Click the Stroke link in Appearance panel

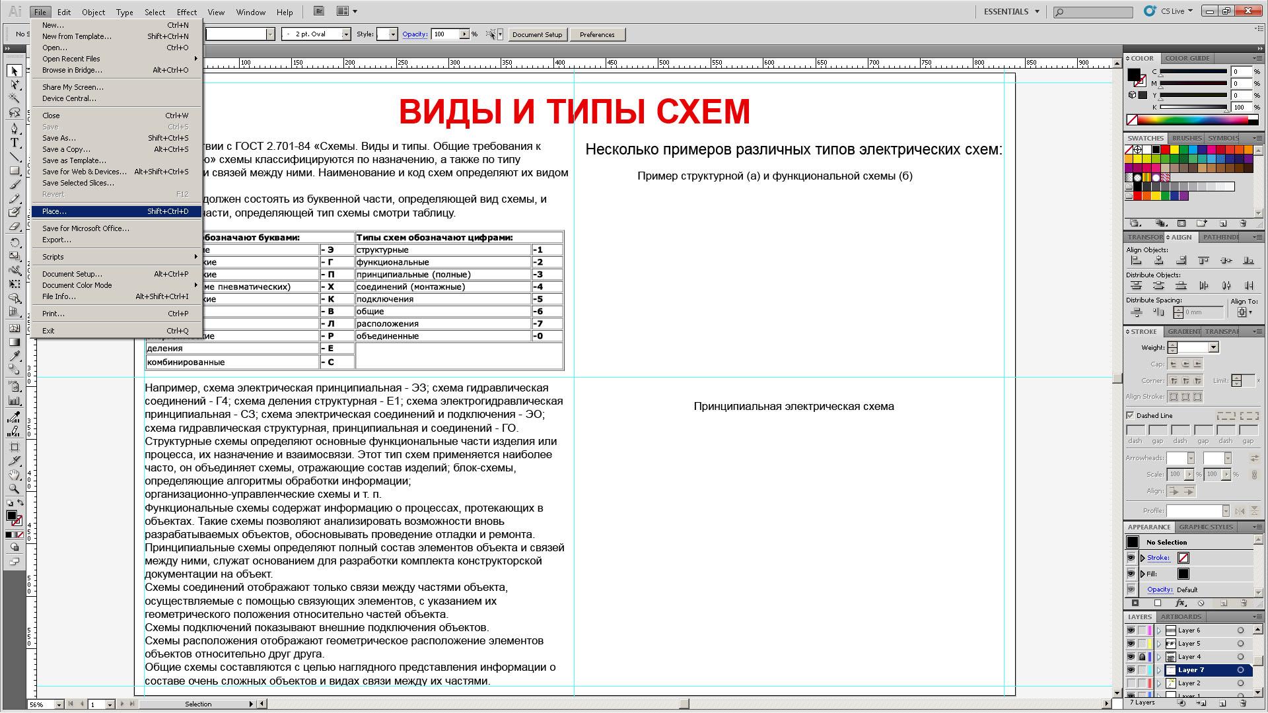click(1158, 558)
